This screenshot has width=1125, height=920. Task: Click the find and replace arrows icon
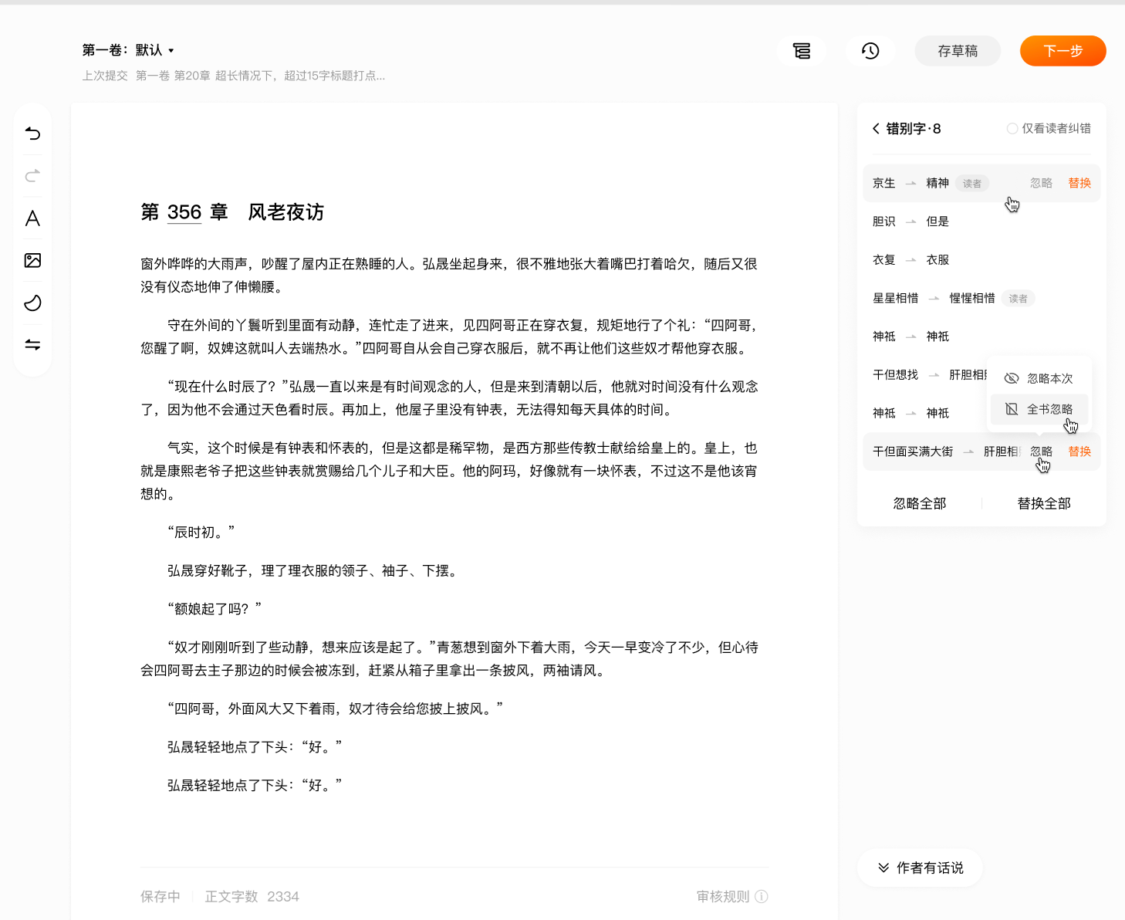coord(32,344)
